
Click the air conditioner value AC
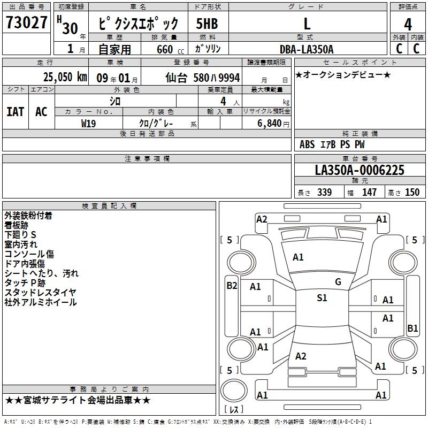(x=41, y=112)
